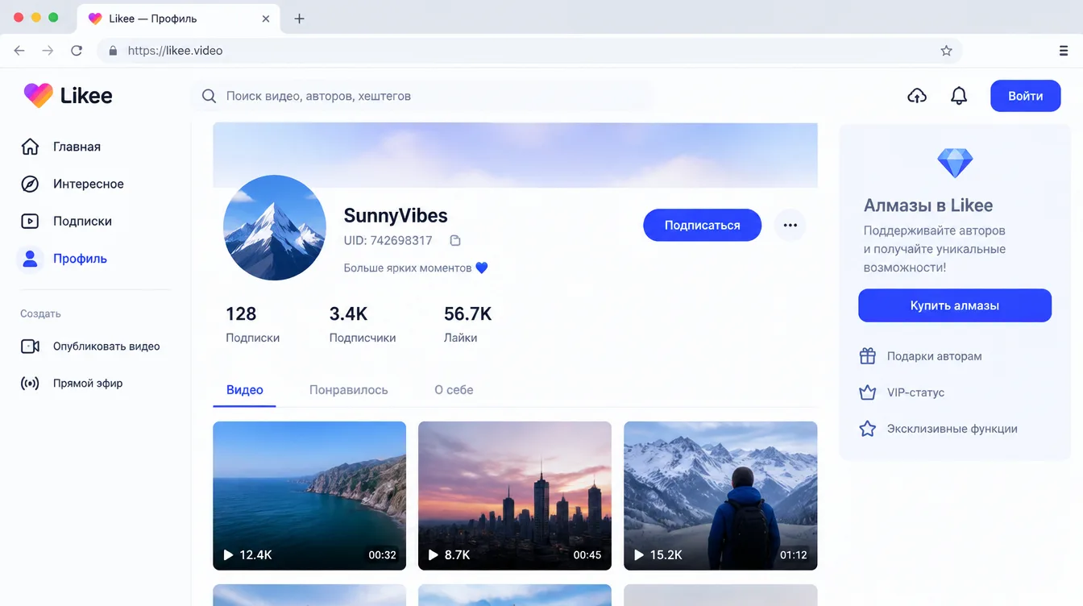Screen dimensions: 1083x606
Task: Copy the UID 742698317
Action: pos(455,240)
